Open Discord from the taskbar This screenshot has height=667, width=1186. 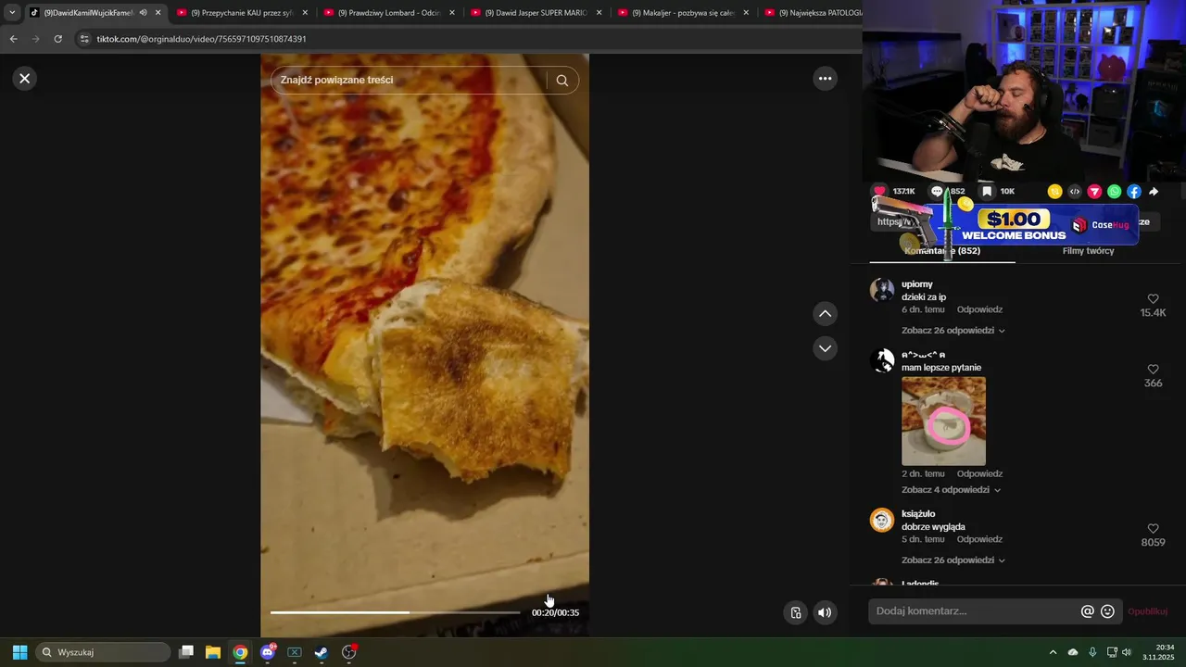(268, 652)
